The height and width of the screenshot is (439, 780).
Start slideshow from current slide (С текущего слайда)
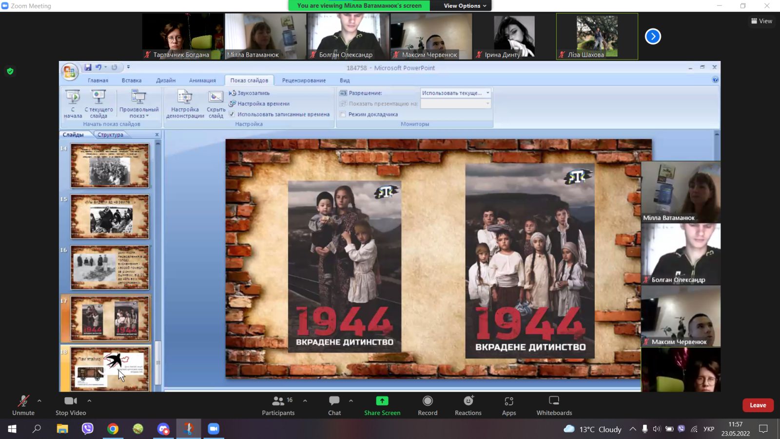98,104
